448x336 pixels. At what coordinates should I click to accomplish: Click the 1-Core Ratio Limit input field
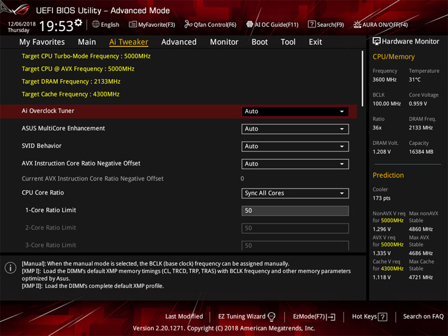[295, 210]
